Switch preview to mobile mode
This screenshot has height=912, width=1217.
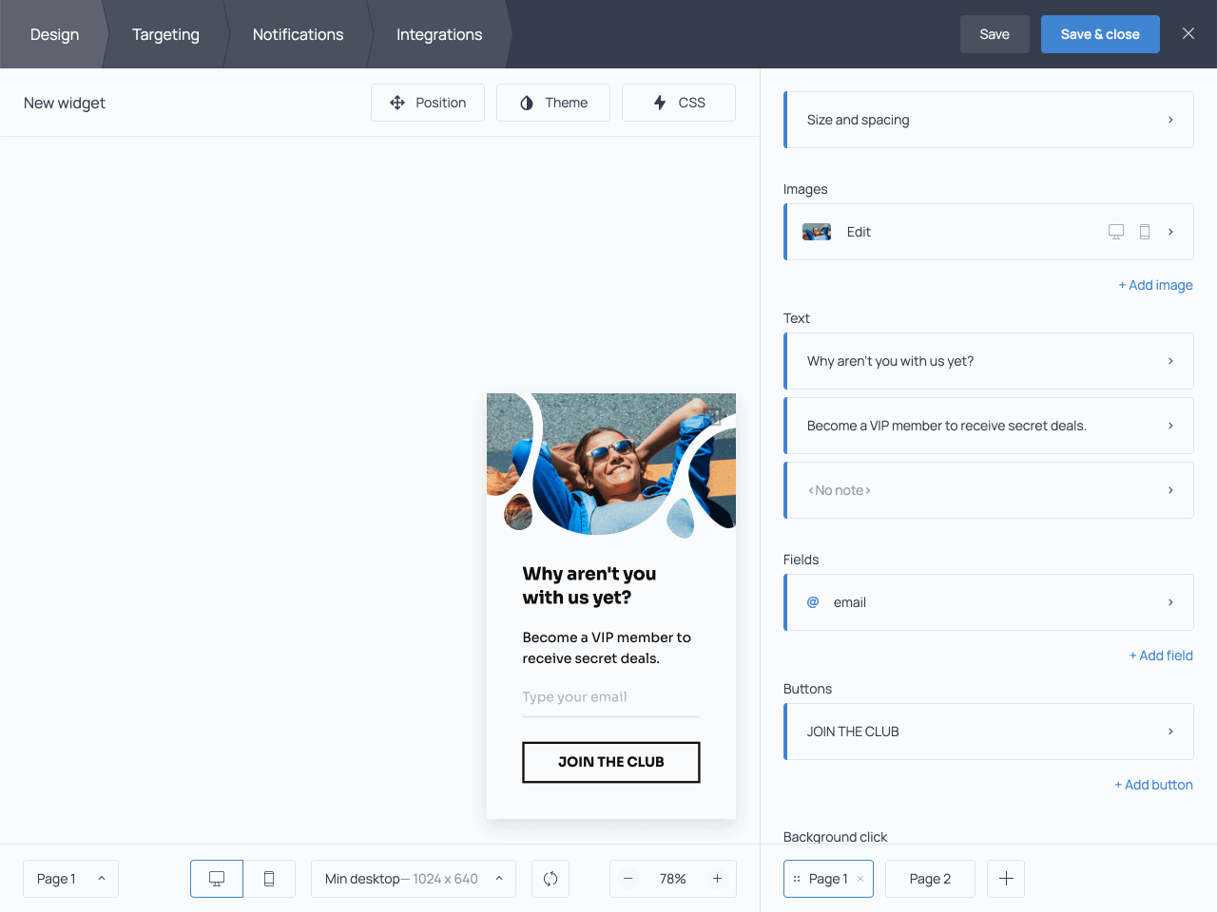click(x=269, y=879)
